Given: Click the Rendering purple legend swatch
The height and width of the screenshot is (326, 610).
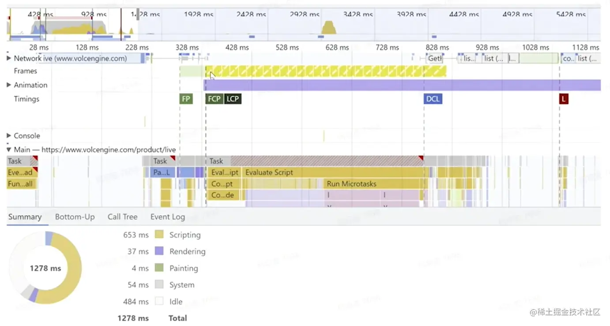Looking at the screenshot, I should pyautogui.click(x=159, y=251).
